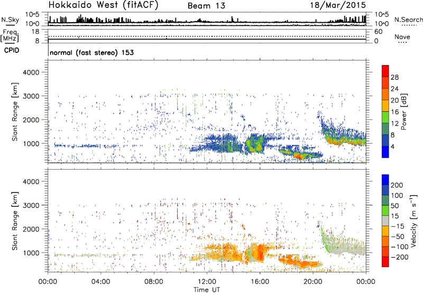Viewport: 423px width, 293px height.
Task: Click the 'CPID' row label
Action: 12,50
